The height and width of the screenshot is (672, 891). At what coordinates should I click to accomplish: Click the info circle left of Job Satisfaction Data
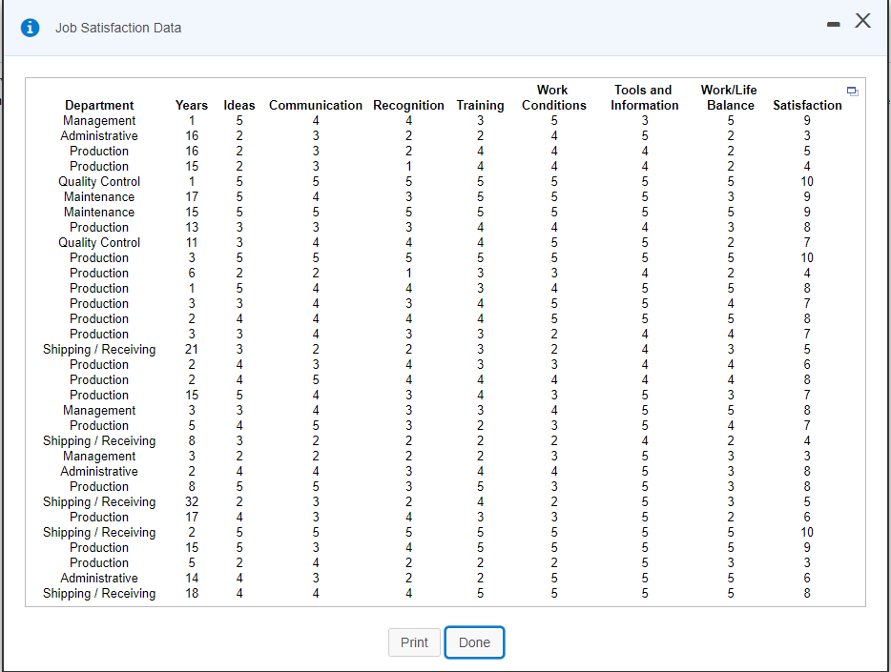29,28
